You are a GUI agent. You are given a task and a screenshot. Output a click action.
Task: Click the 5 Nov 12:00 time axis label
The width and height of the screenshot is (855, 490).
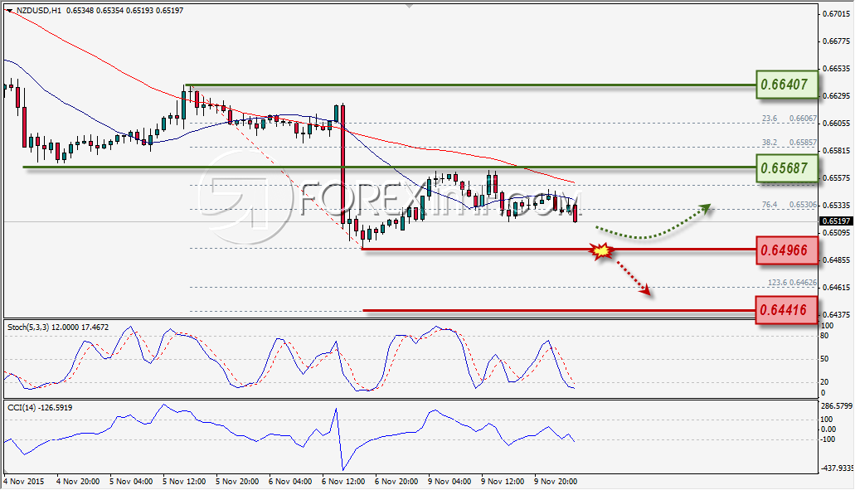(x=184, y=481)
